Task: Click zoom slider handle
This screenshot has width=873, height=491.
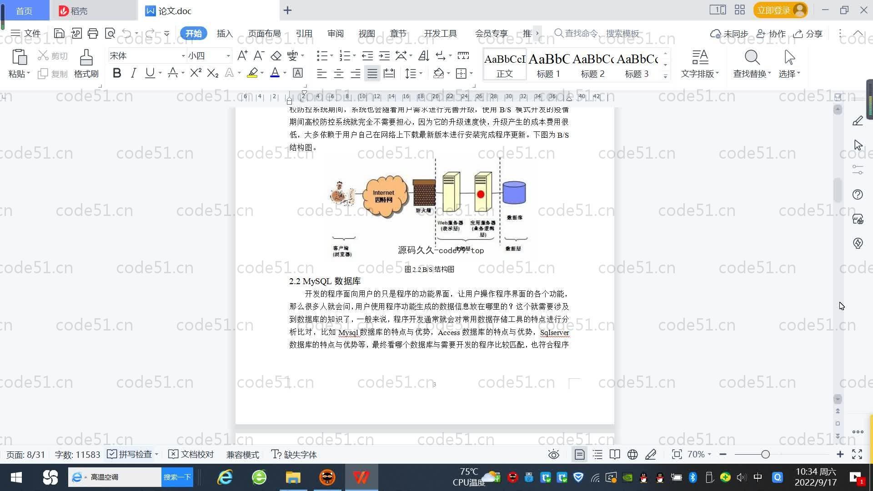Action: [765, 454]
